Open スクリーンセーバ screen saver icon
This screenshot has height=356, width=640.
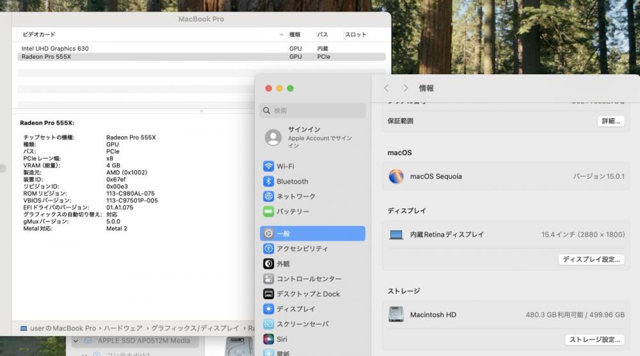click(x=268, y=324)
